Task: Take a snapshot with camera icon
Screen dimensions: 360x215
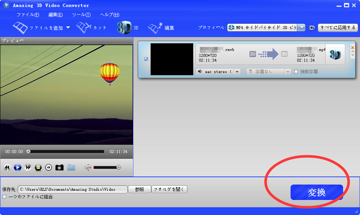Action: pos(60,168)
